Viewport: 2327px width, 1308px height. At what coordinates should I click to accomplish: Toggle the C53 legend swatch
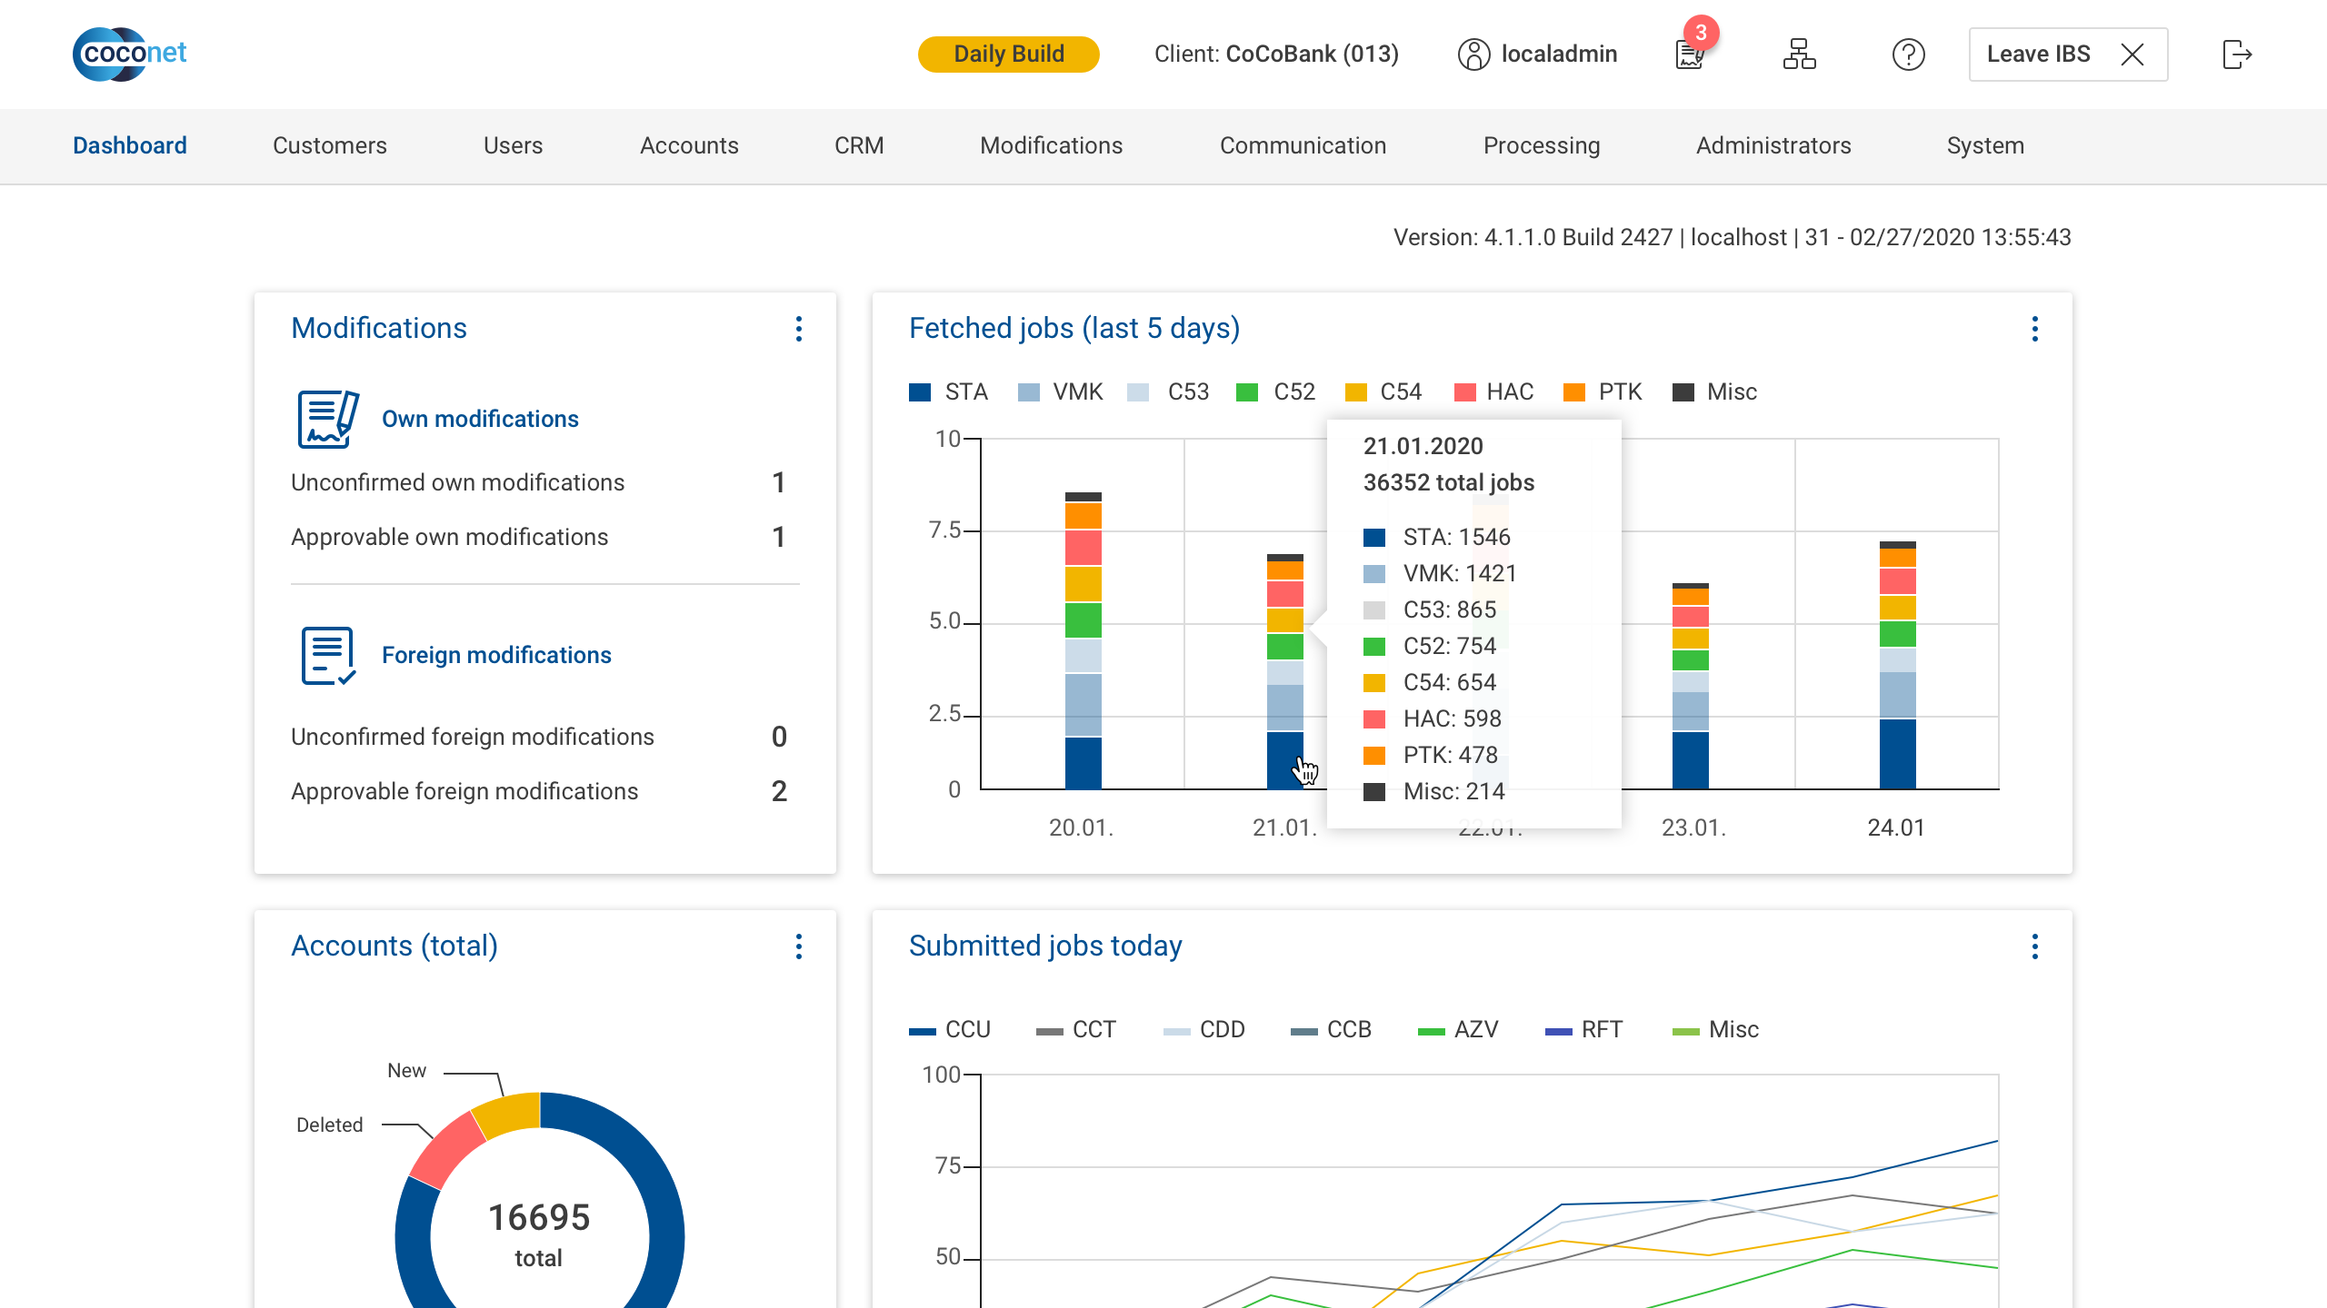pos(1138,392)
